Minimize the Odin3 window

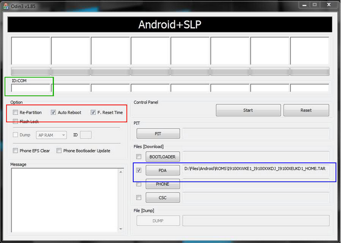pyautogui.click(x=304, y=5)
